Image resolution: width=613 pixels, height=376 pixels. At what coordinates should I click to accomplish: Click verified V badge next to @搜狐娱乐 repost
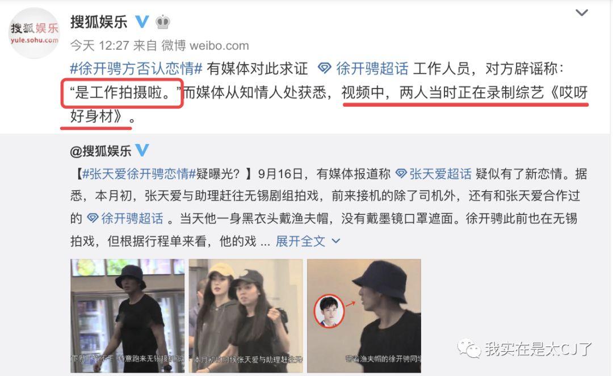[x=142, y=150]
